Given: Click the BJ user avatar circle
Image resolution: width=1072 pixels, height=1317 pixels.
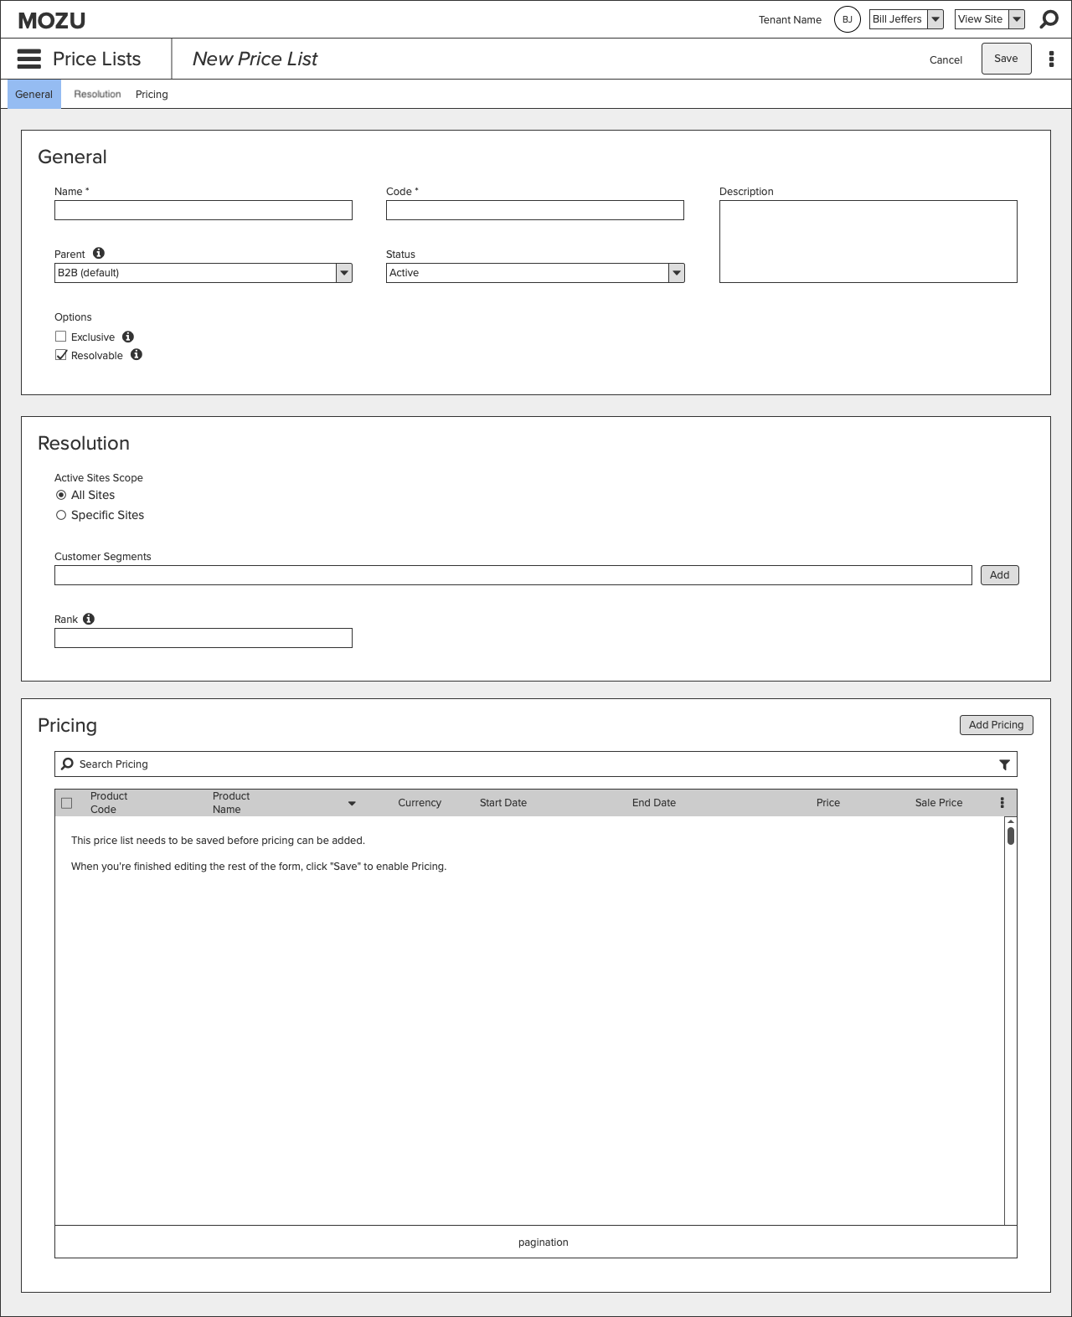Looking at the screenshot, I should coord(848,19).
